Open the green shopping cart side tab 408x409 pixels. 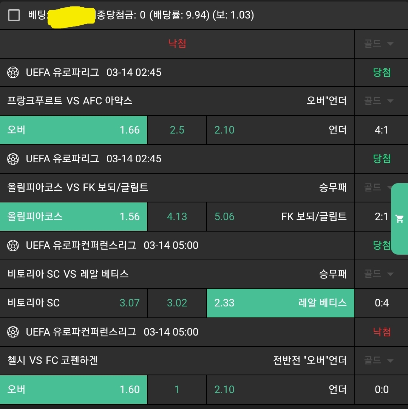pyautogui.click(x=400, y=219)
